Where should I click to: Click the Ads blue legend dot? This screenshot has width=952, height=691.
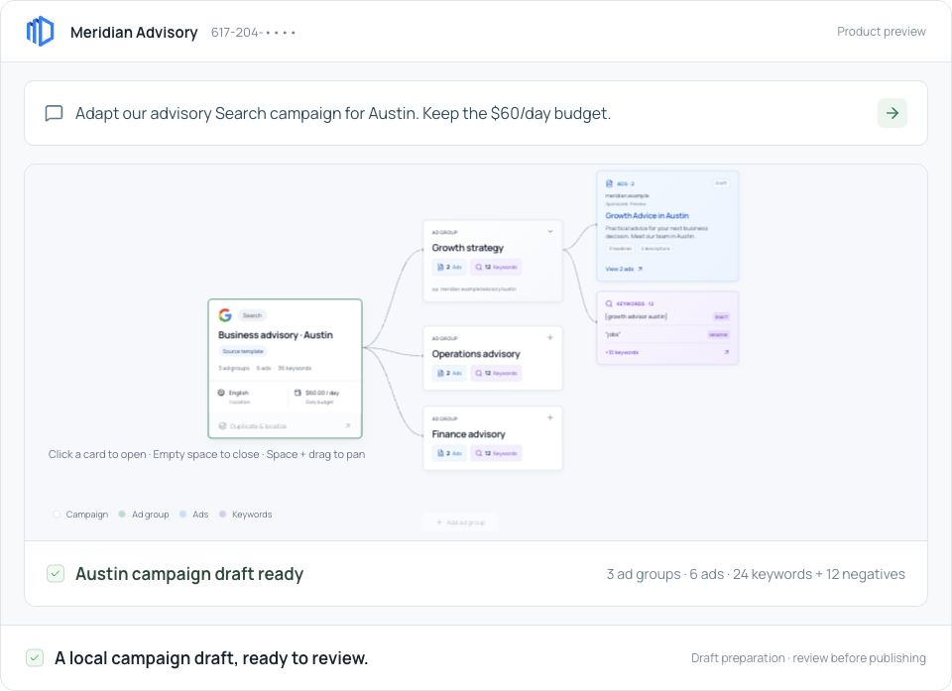(x=182, y=515)
